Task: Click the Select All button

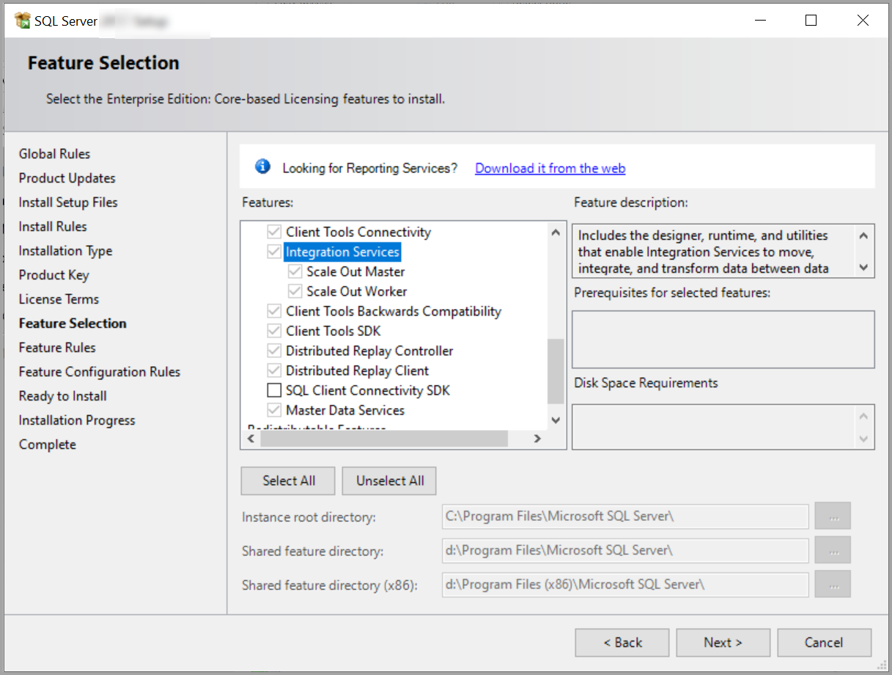Action: click(x=287, y=481)
